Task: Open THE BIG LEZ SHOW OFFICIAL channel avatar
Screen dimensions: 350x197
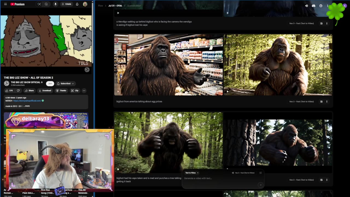Action: (7, 83)
